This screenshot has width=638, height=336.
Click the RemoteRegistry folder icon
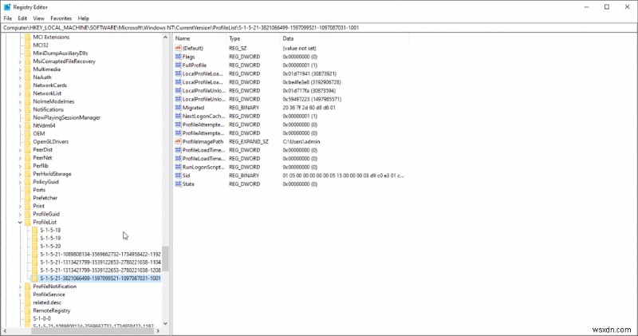tap(28, 310)
